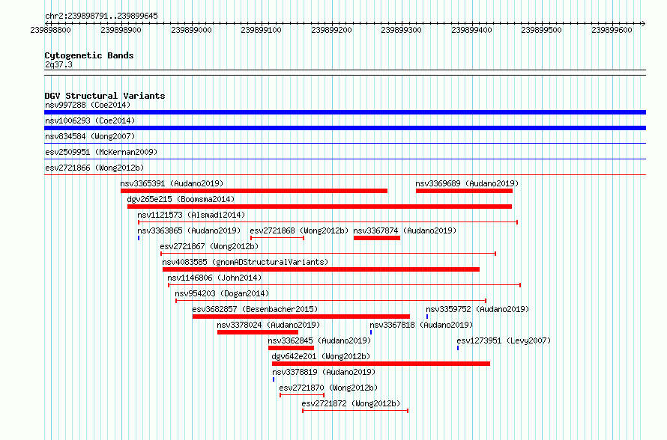The height and width of the screenshot is (440, 667).
Task: Select the nsv3367818 small blue marker
Action: click(x=371, y=332)
